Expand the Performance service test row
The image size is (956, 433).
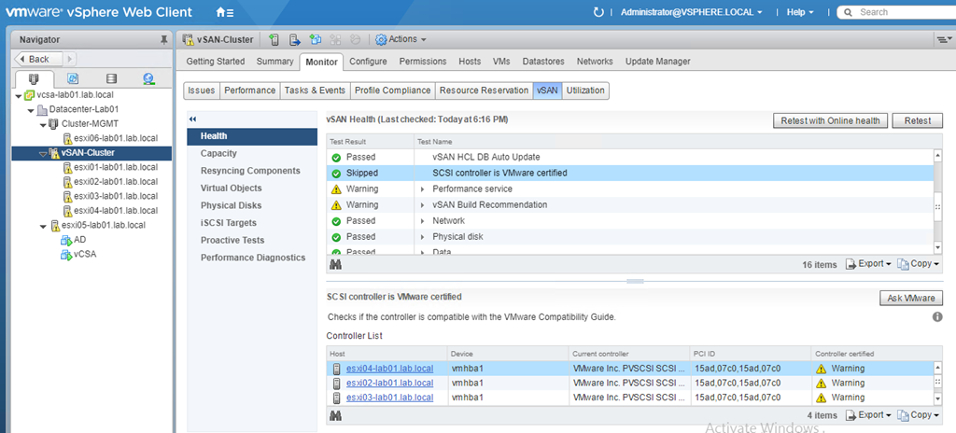coord(423,189)
